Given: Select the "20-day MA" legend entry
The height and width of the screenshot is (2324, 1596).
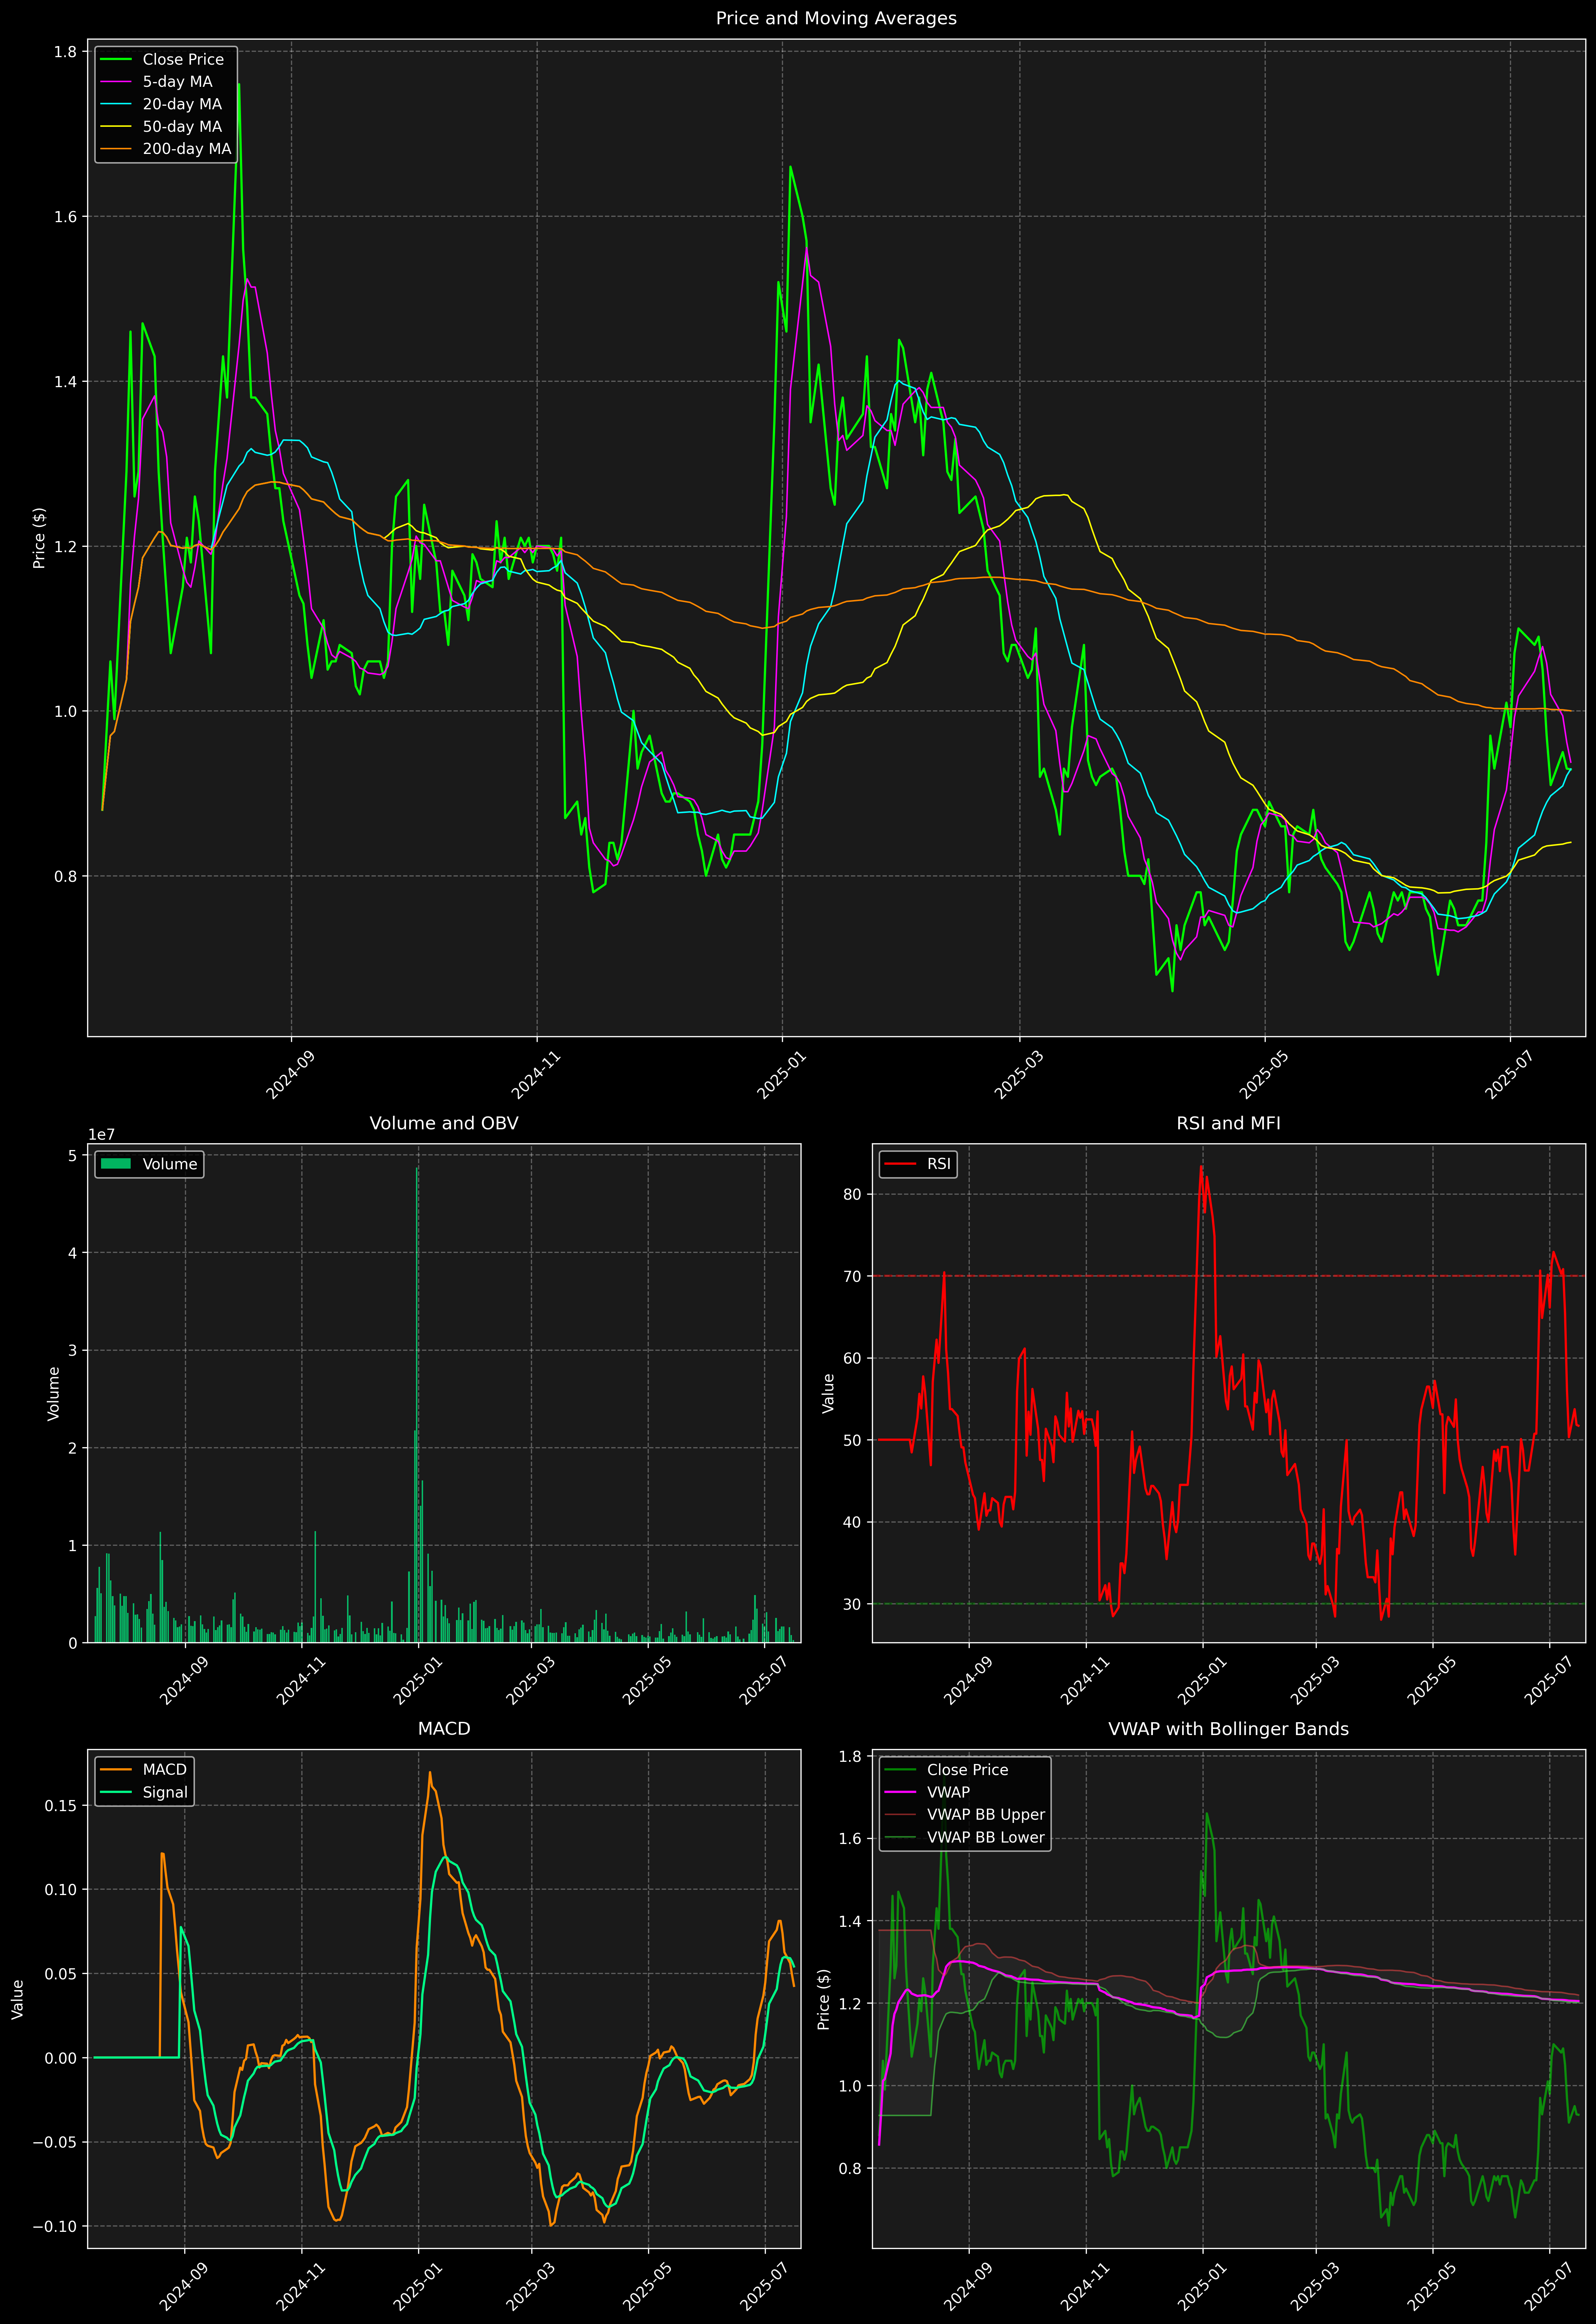Looking at the screenshot, I should click(182, 104).
